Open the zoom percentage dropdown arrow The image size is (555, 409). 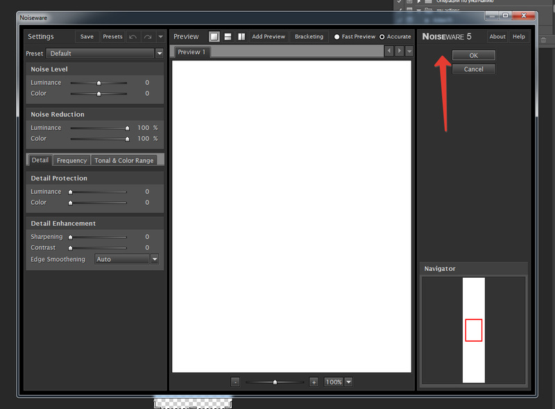pos(349,382)
